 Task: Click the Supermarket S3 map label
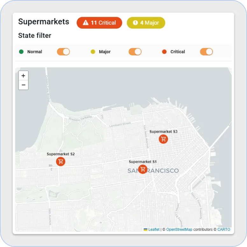[163, 131]
